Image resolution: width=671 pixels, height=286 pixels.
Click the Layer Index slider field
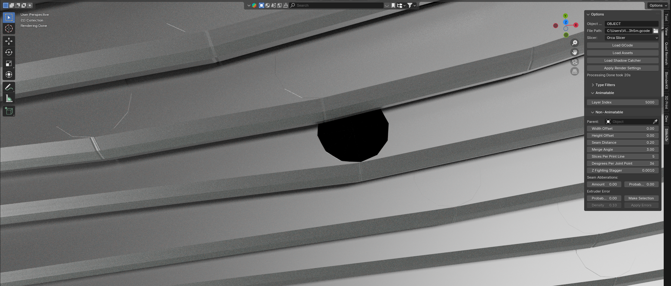(622, 102)
